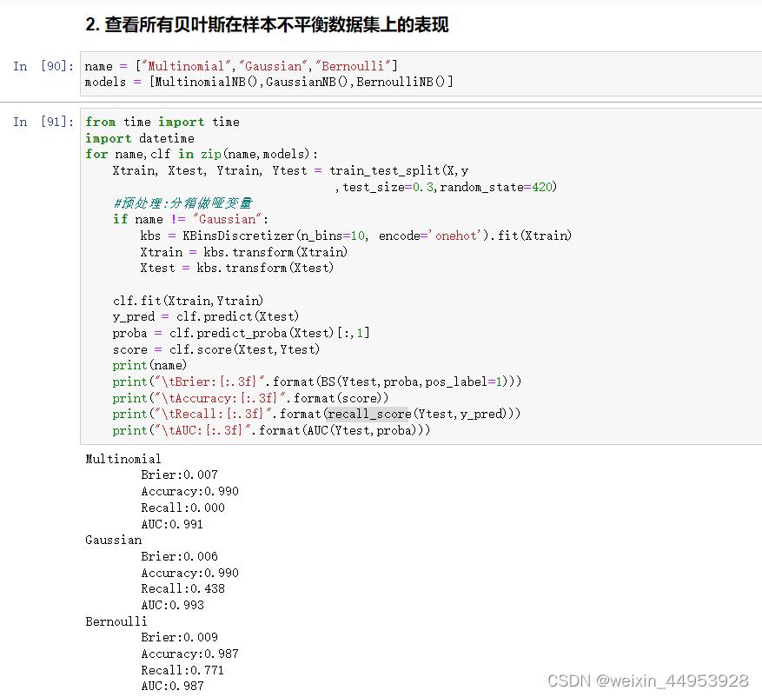Click Bernoulli 'AUC:0.987' output
Image resolution: width=762 pixels, height=697 pixels.
coord(173,686)
